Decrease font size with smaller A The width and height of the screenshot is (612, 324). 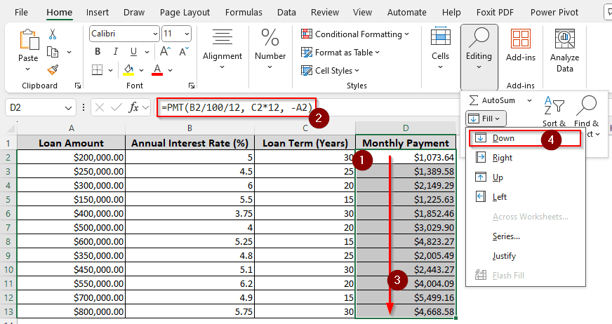183,51
